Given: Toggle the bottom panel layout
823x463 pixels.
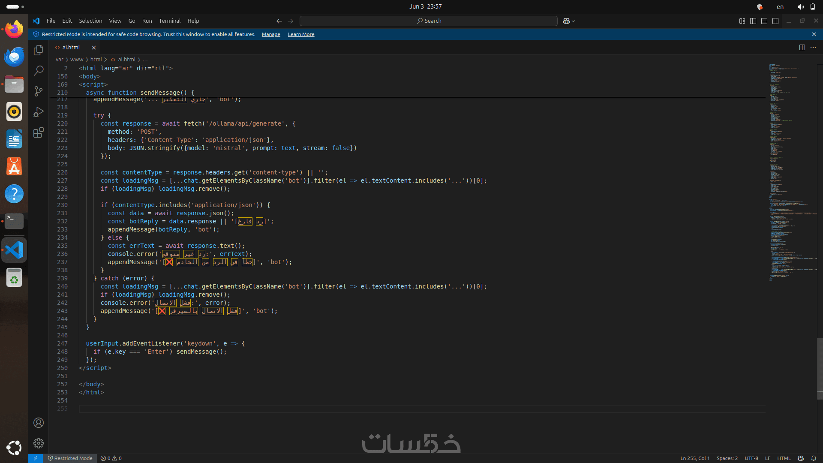Looking at the screenshot, I should coord(764,21).
